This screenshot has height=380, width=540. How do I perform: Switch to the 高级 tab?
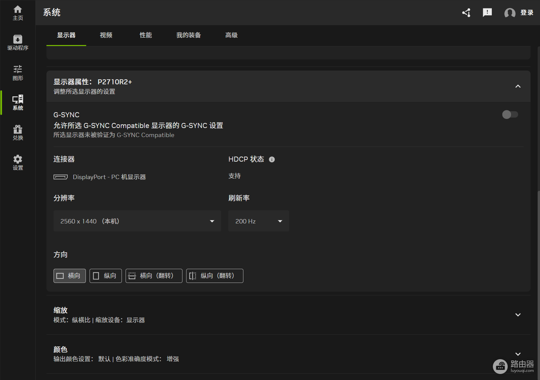click(232, 35)
